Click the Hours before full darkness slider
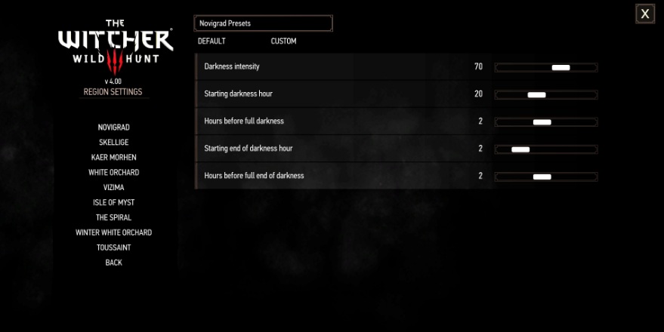 pos(546,122)
